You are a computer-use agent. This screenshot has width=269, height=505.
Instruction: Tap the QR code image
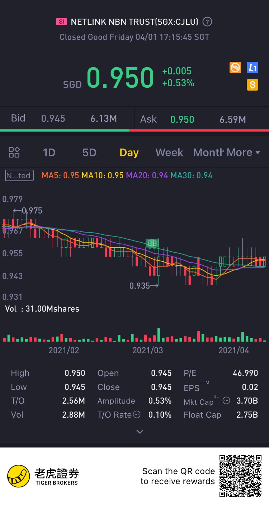pos(241,476)
